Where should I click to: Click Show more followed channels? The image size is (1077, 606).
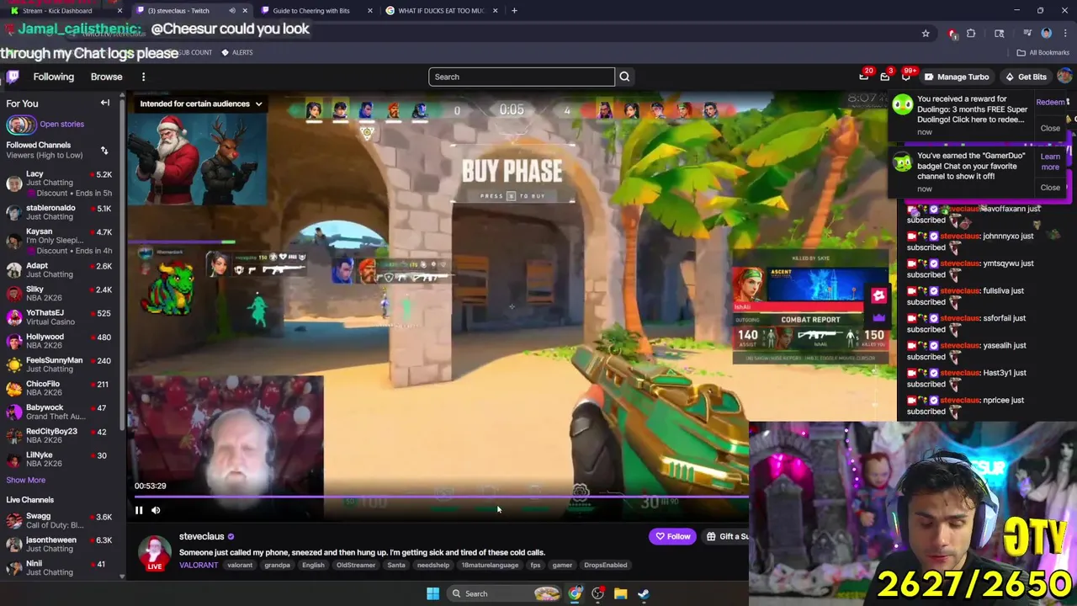[25, 480]
